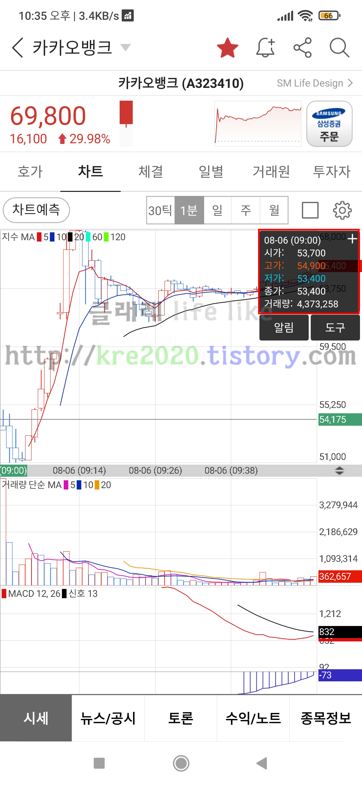Tap the stock chart notification status icon
362x785 pixels.
(128, 16)
